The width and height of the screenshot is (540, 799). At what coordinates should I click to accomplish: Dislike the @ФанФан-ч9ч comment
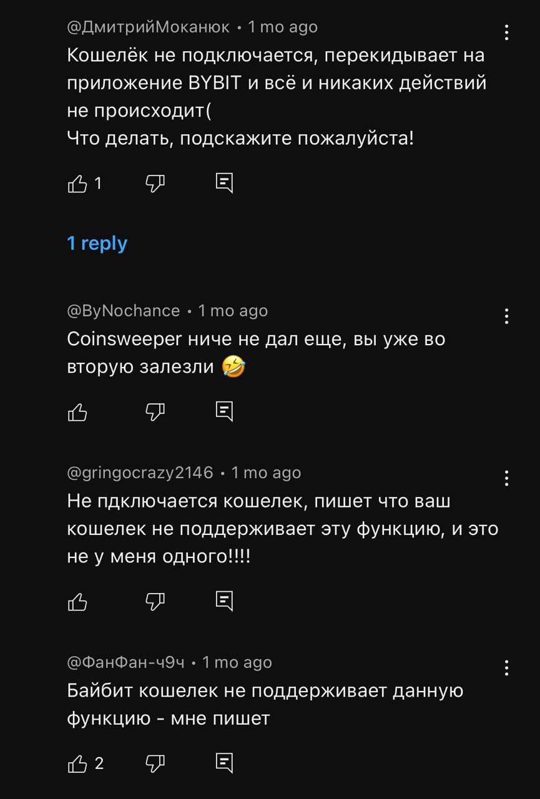tap(155, 763)
